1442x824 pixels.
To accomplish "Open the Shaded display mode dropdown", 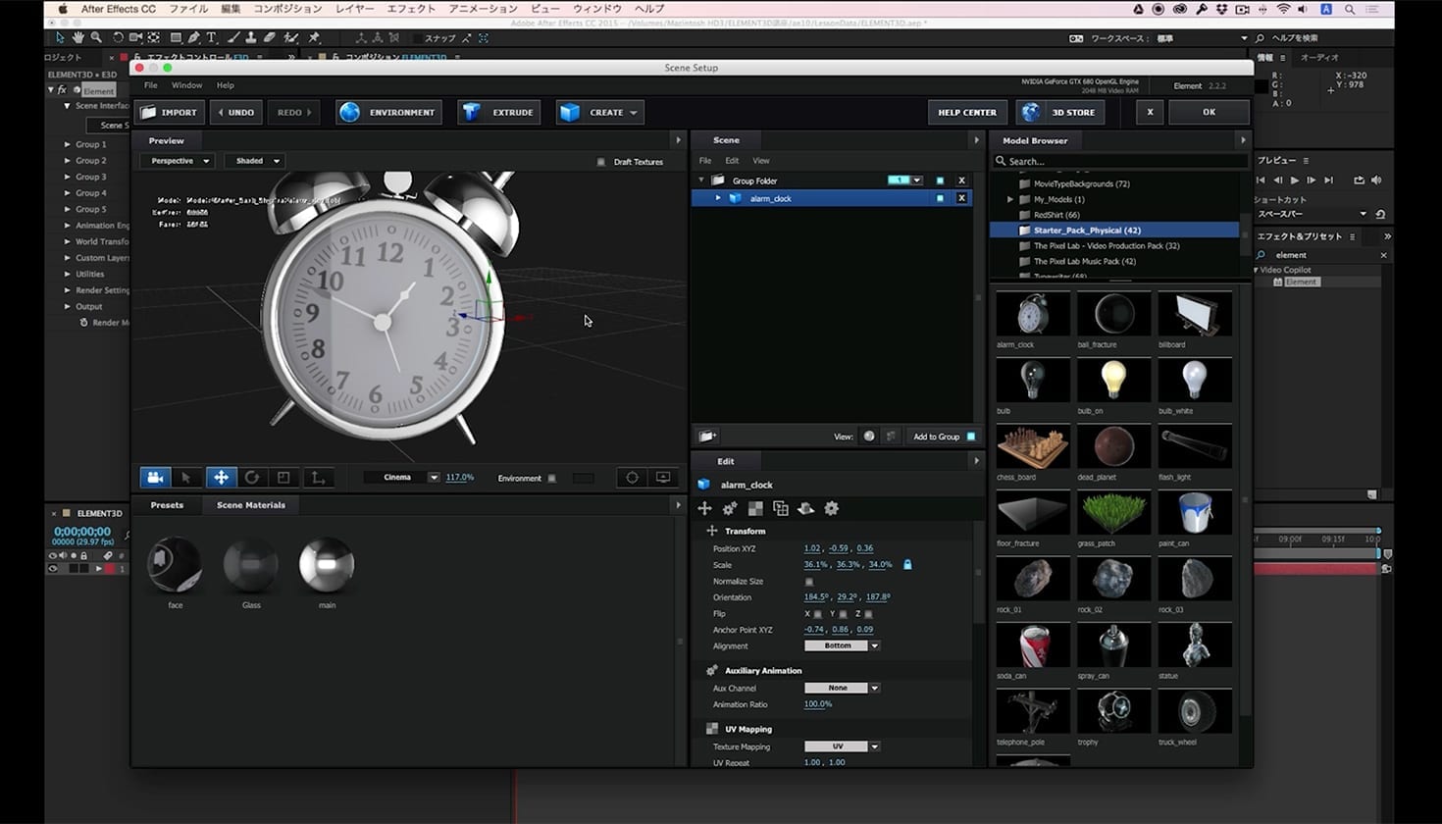I will pos(254,161).
